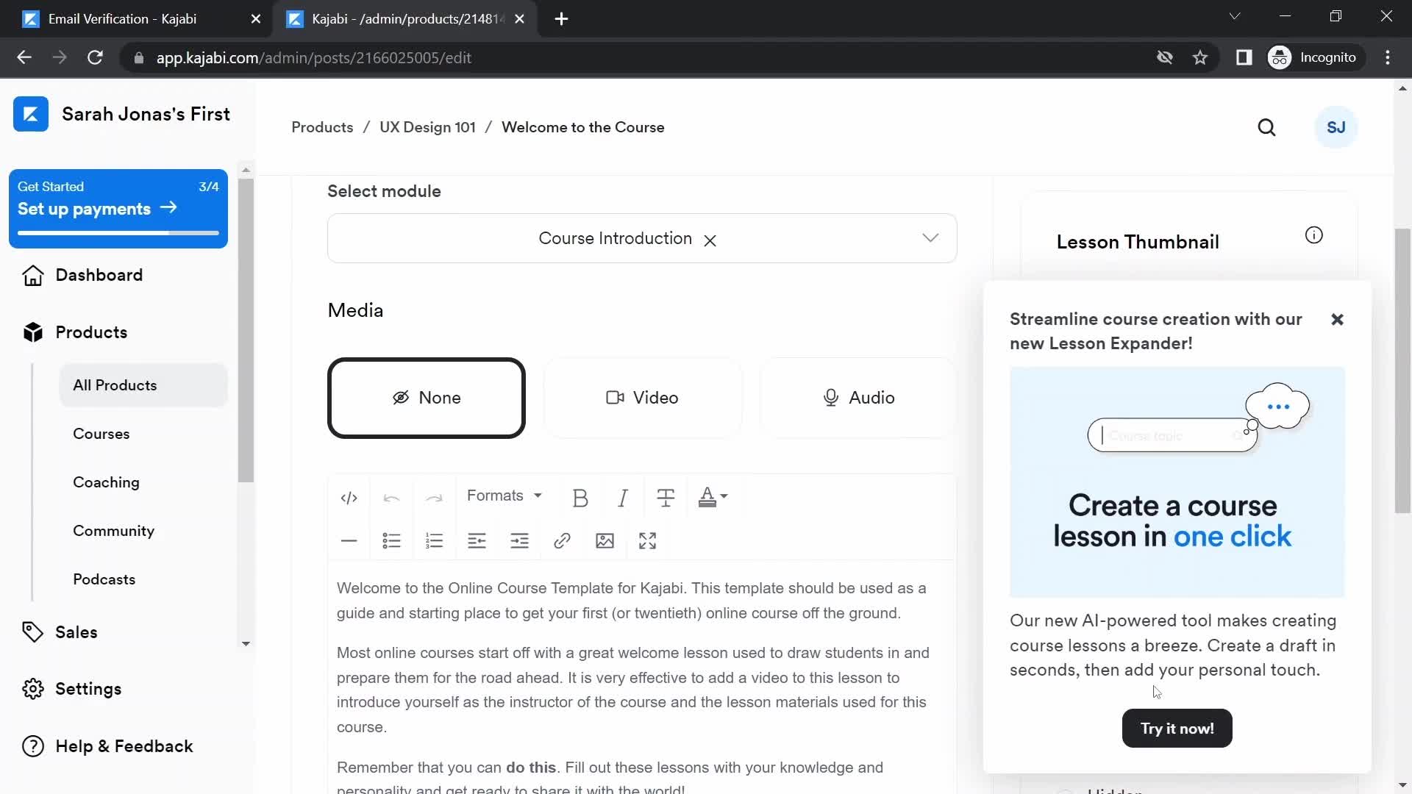Click the Lesson Expander promo image

(1177, 482)
